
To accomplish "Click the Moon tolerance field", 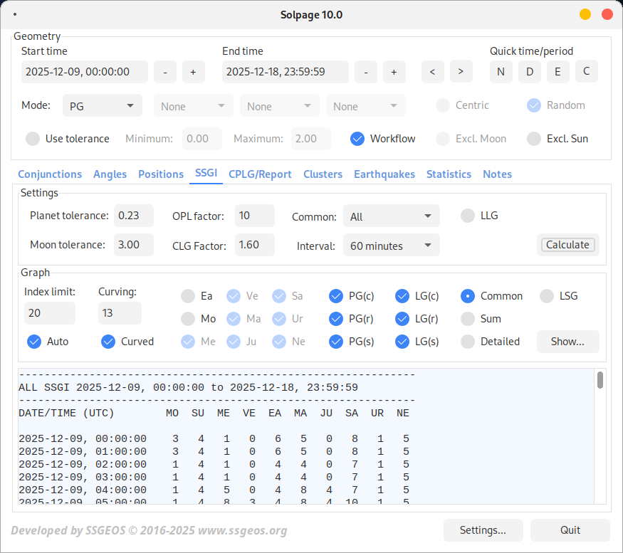I will 134,245.
